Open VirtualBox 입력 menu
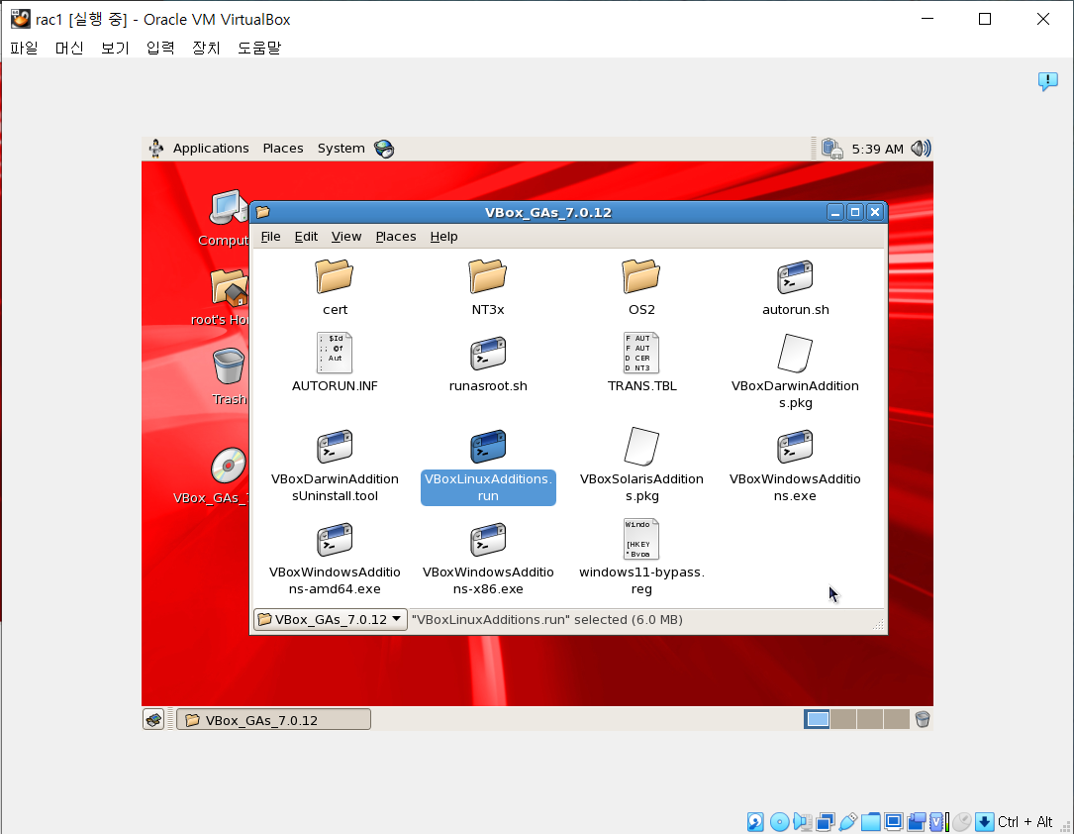 (x=160, y=48)
